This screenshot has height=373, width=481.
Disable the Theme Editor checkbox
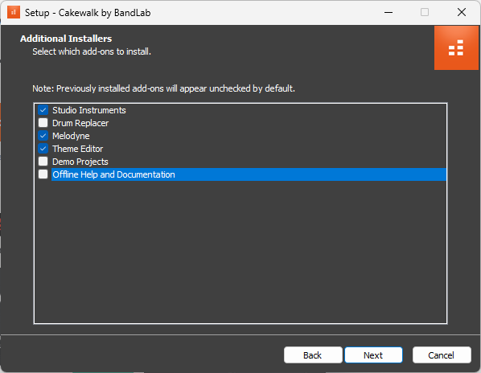click(43, 149)
